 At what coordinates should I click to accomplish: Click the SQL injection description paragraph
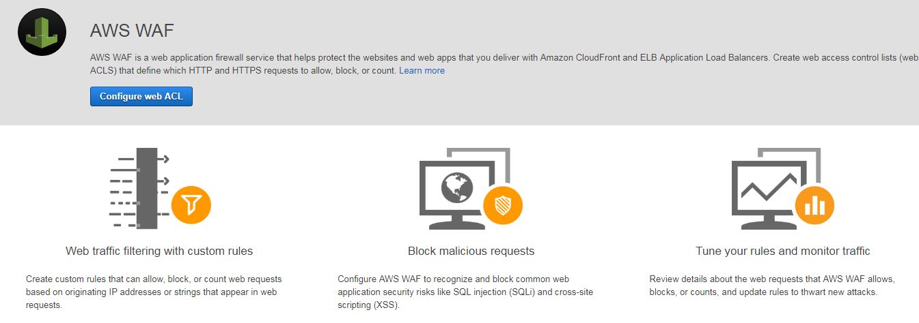coord(466,292)
